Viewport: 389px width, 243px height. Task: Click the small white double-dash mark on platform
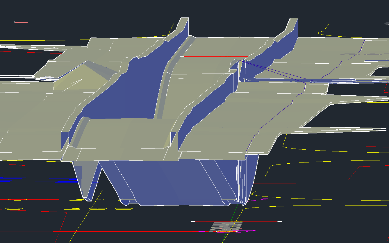click(181, 78)
